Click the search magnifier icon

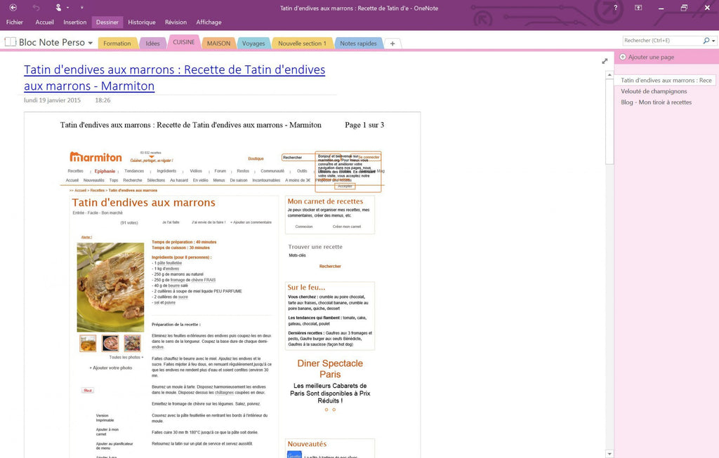[706, 40]
